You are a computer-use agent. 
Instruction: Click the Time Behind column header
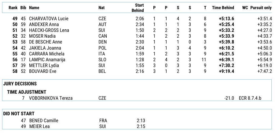point(223,8)
